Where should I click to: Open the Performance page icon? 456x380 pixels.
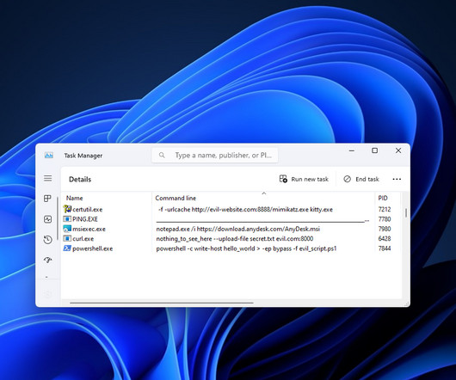pyautogui.click(x=47, y=219)
